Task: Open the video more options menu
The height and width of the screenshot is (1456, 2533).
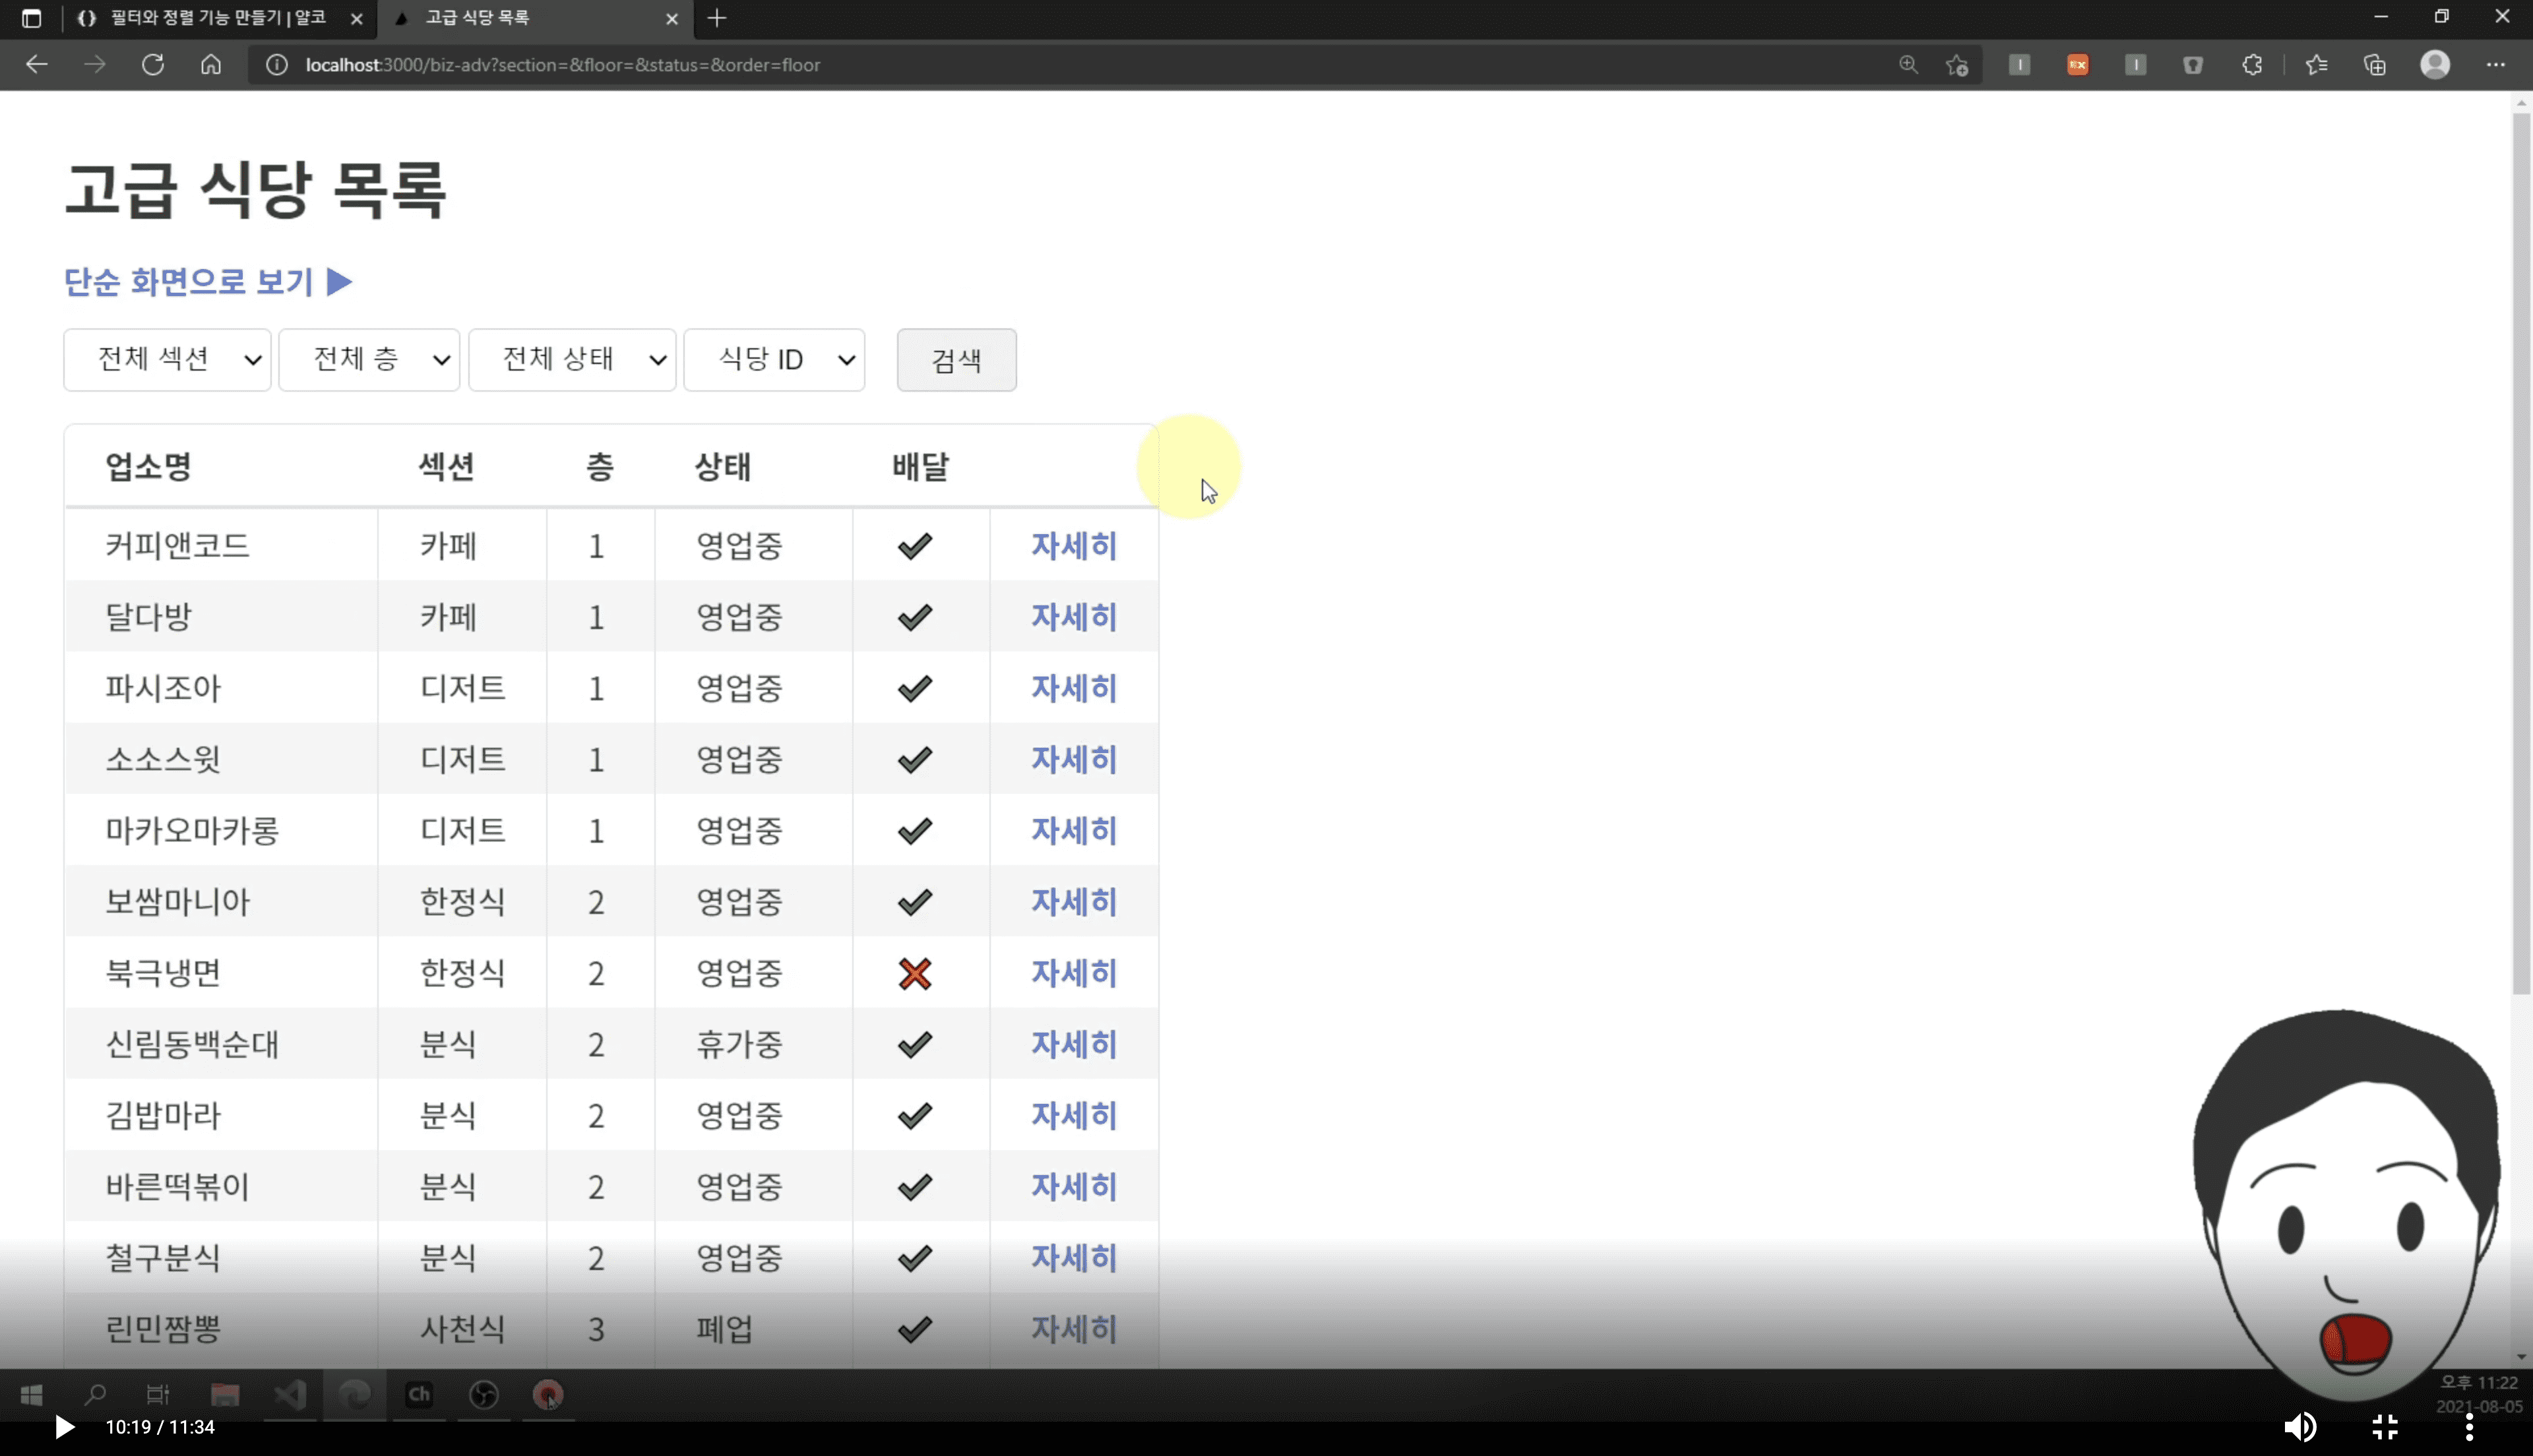Action: pyautogui.click(x=2469, y=1427)
